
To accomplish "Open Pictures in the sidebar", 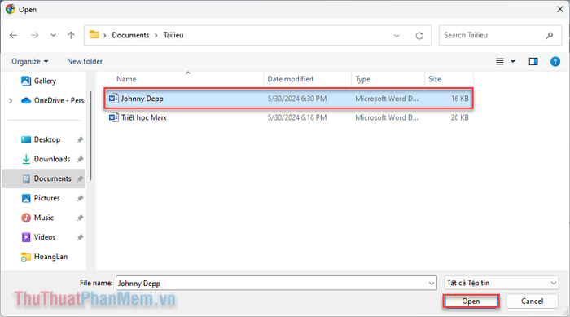I will (x=41, y=198).
